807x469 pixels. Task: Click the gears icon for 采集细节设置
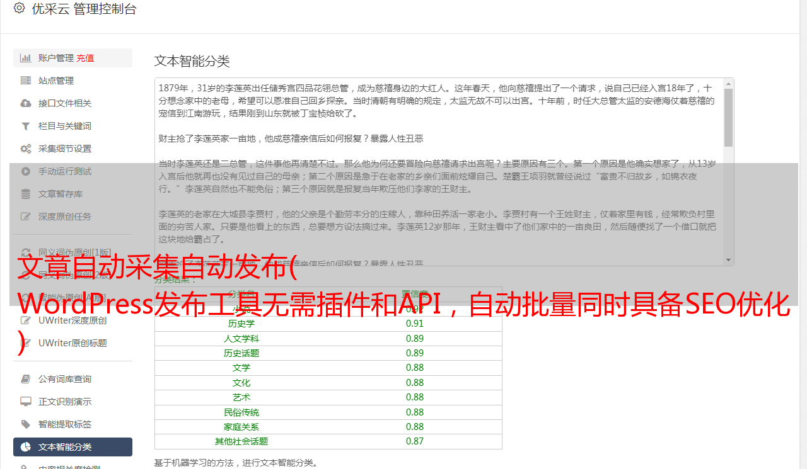25,149
